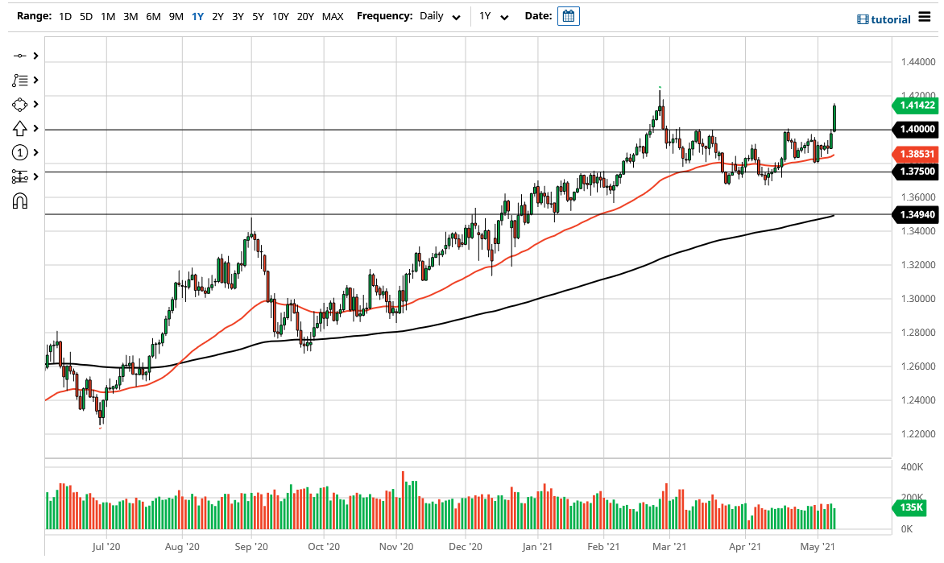The width and height of the screenshot is (944, 563).
Task: Click the Jan '21 axis label
Action: [537, 547]
